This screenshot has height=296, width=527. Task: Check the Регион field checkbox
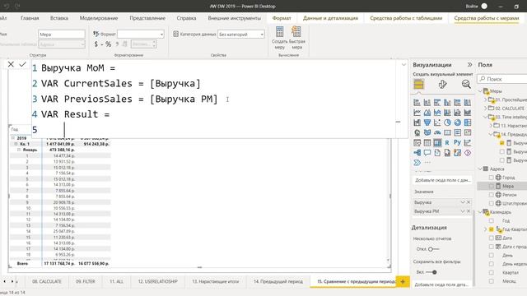[491, 195]
